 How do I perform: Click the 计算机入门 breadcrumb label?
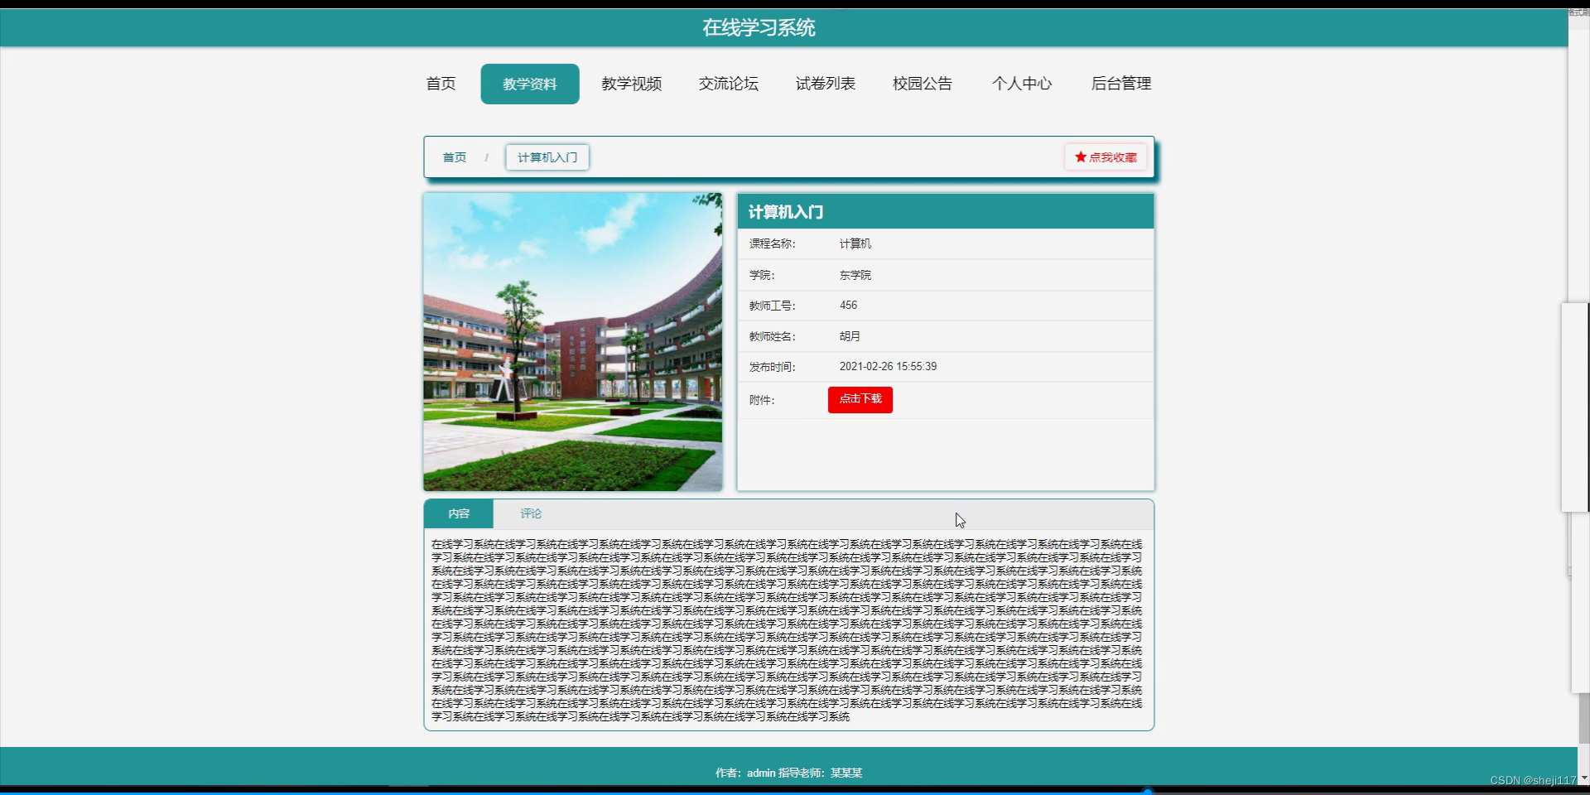(547, 157)
